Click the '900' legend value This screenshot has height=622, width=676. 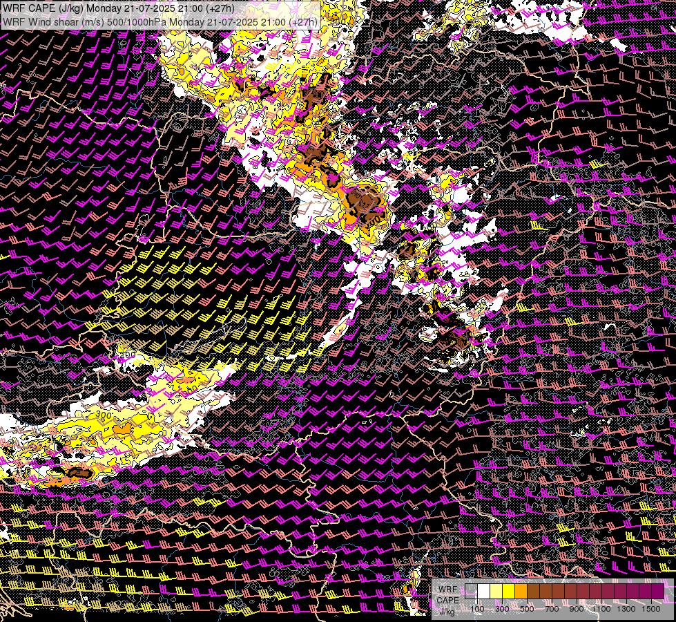pyautogui.click(x=577, y=609)
